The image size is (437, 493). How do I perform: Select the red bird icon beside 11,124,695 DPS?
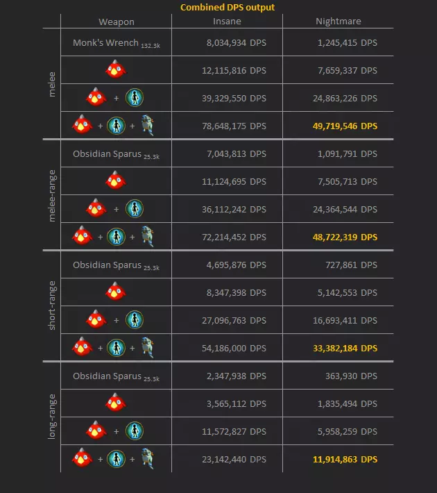point(115,181)
